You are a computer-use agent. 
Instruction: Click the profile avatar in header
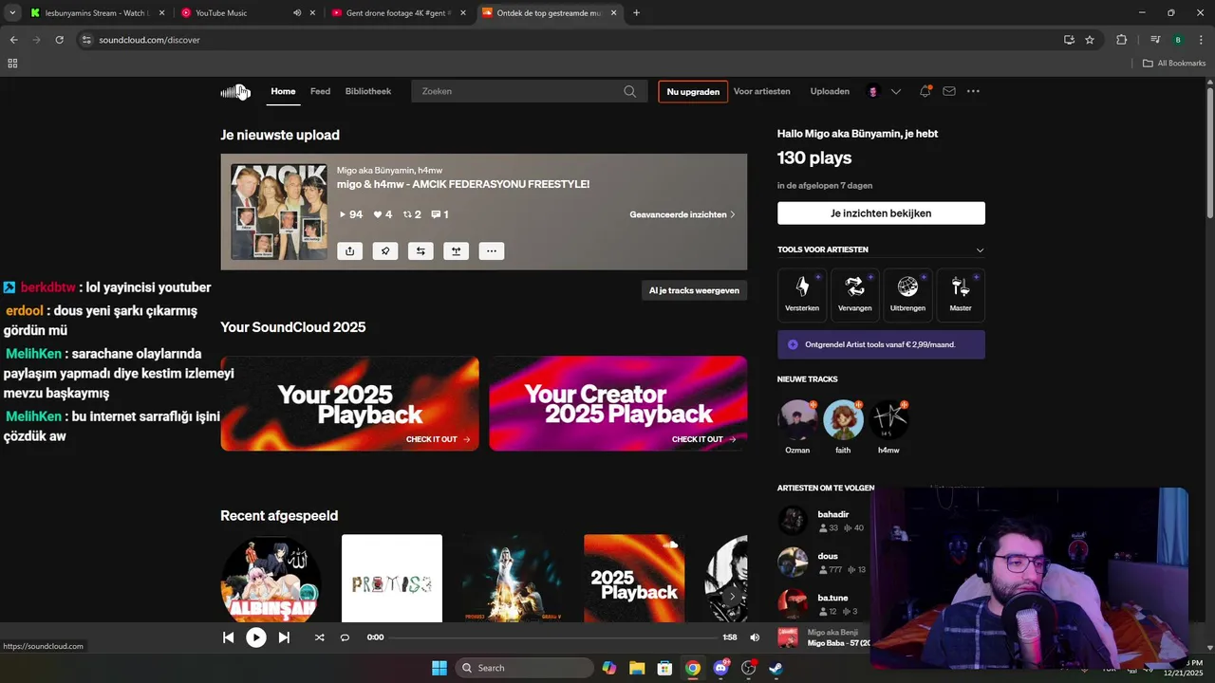tap(872, 92)
